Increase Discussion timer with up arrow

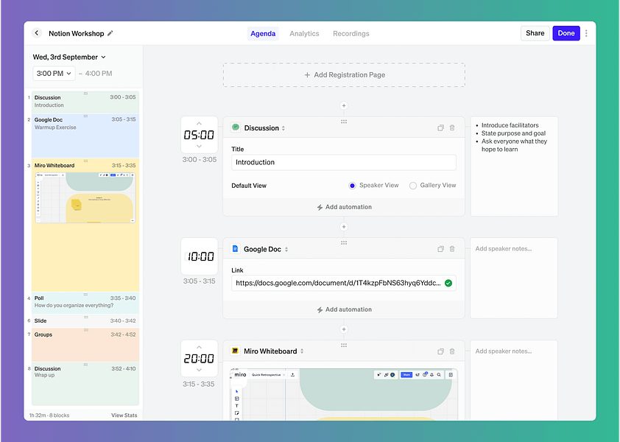click(x=199, y=124)
